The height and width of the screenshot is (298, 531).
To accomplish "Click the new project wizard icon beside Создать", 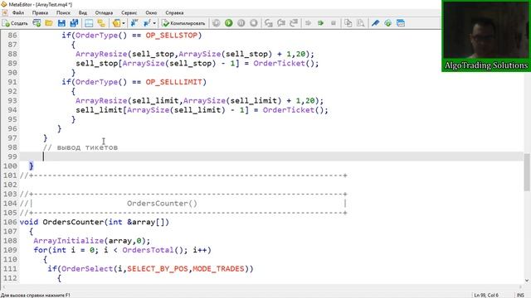I will 37,23.
